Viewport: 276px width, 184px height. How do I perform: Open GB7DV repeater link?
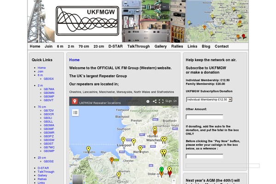point(49,110)
